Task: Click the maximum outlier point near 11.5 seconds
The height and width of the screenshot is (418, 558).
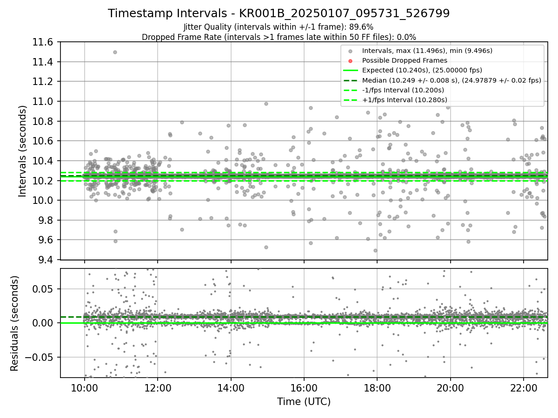Action: click(115, 52)
